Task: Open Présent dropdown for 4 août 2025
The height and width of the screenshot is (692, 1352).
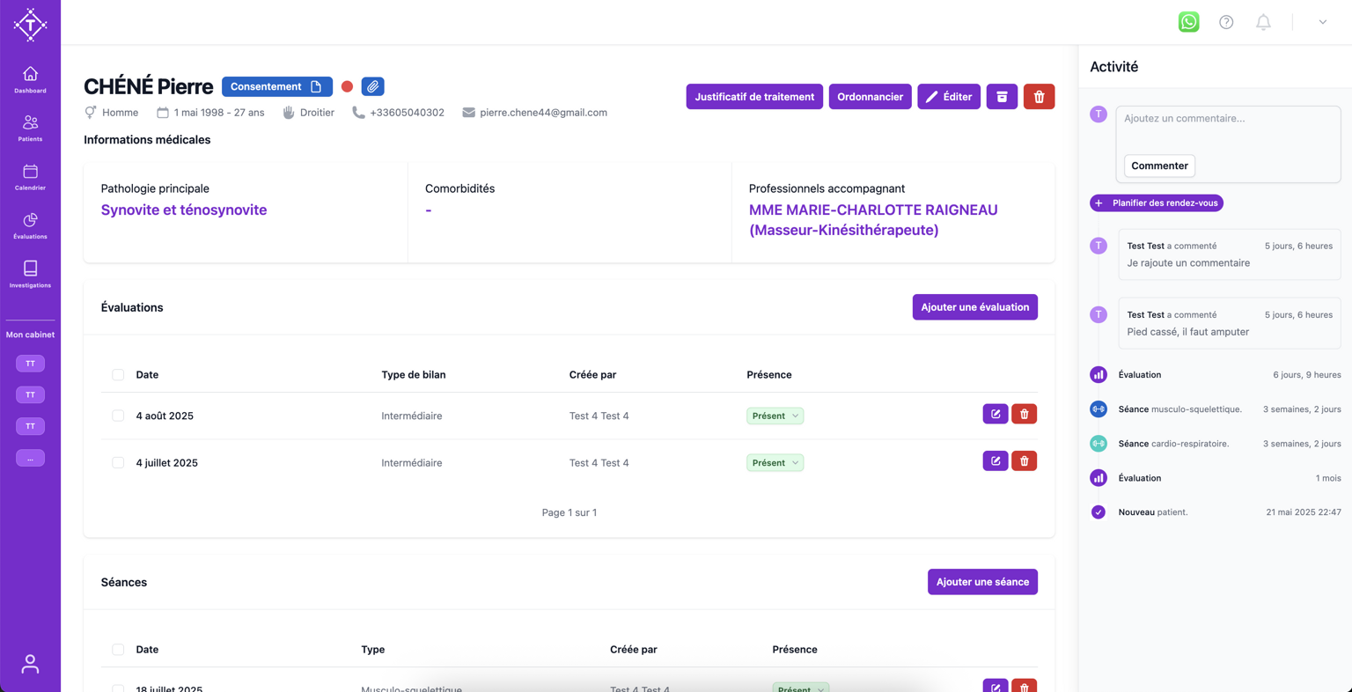Action: pos(775,416)
